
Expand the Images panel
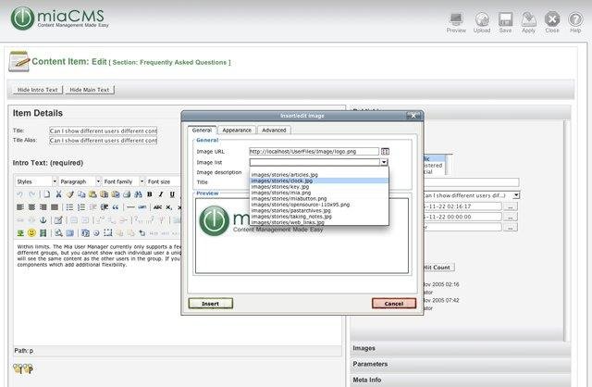[461, 348]
